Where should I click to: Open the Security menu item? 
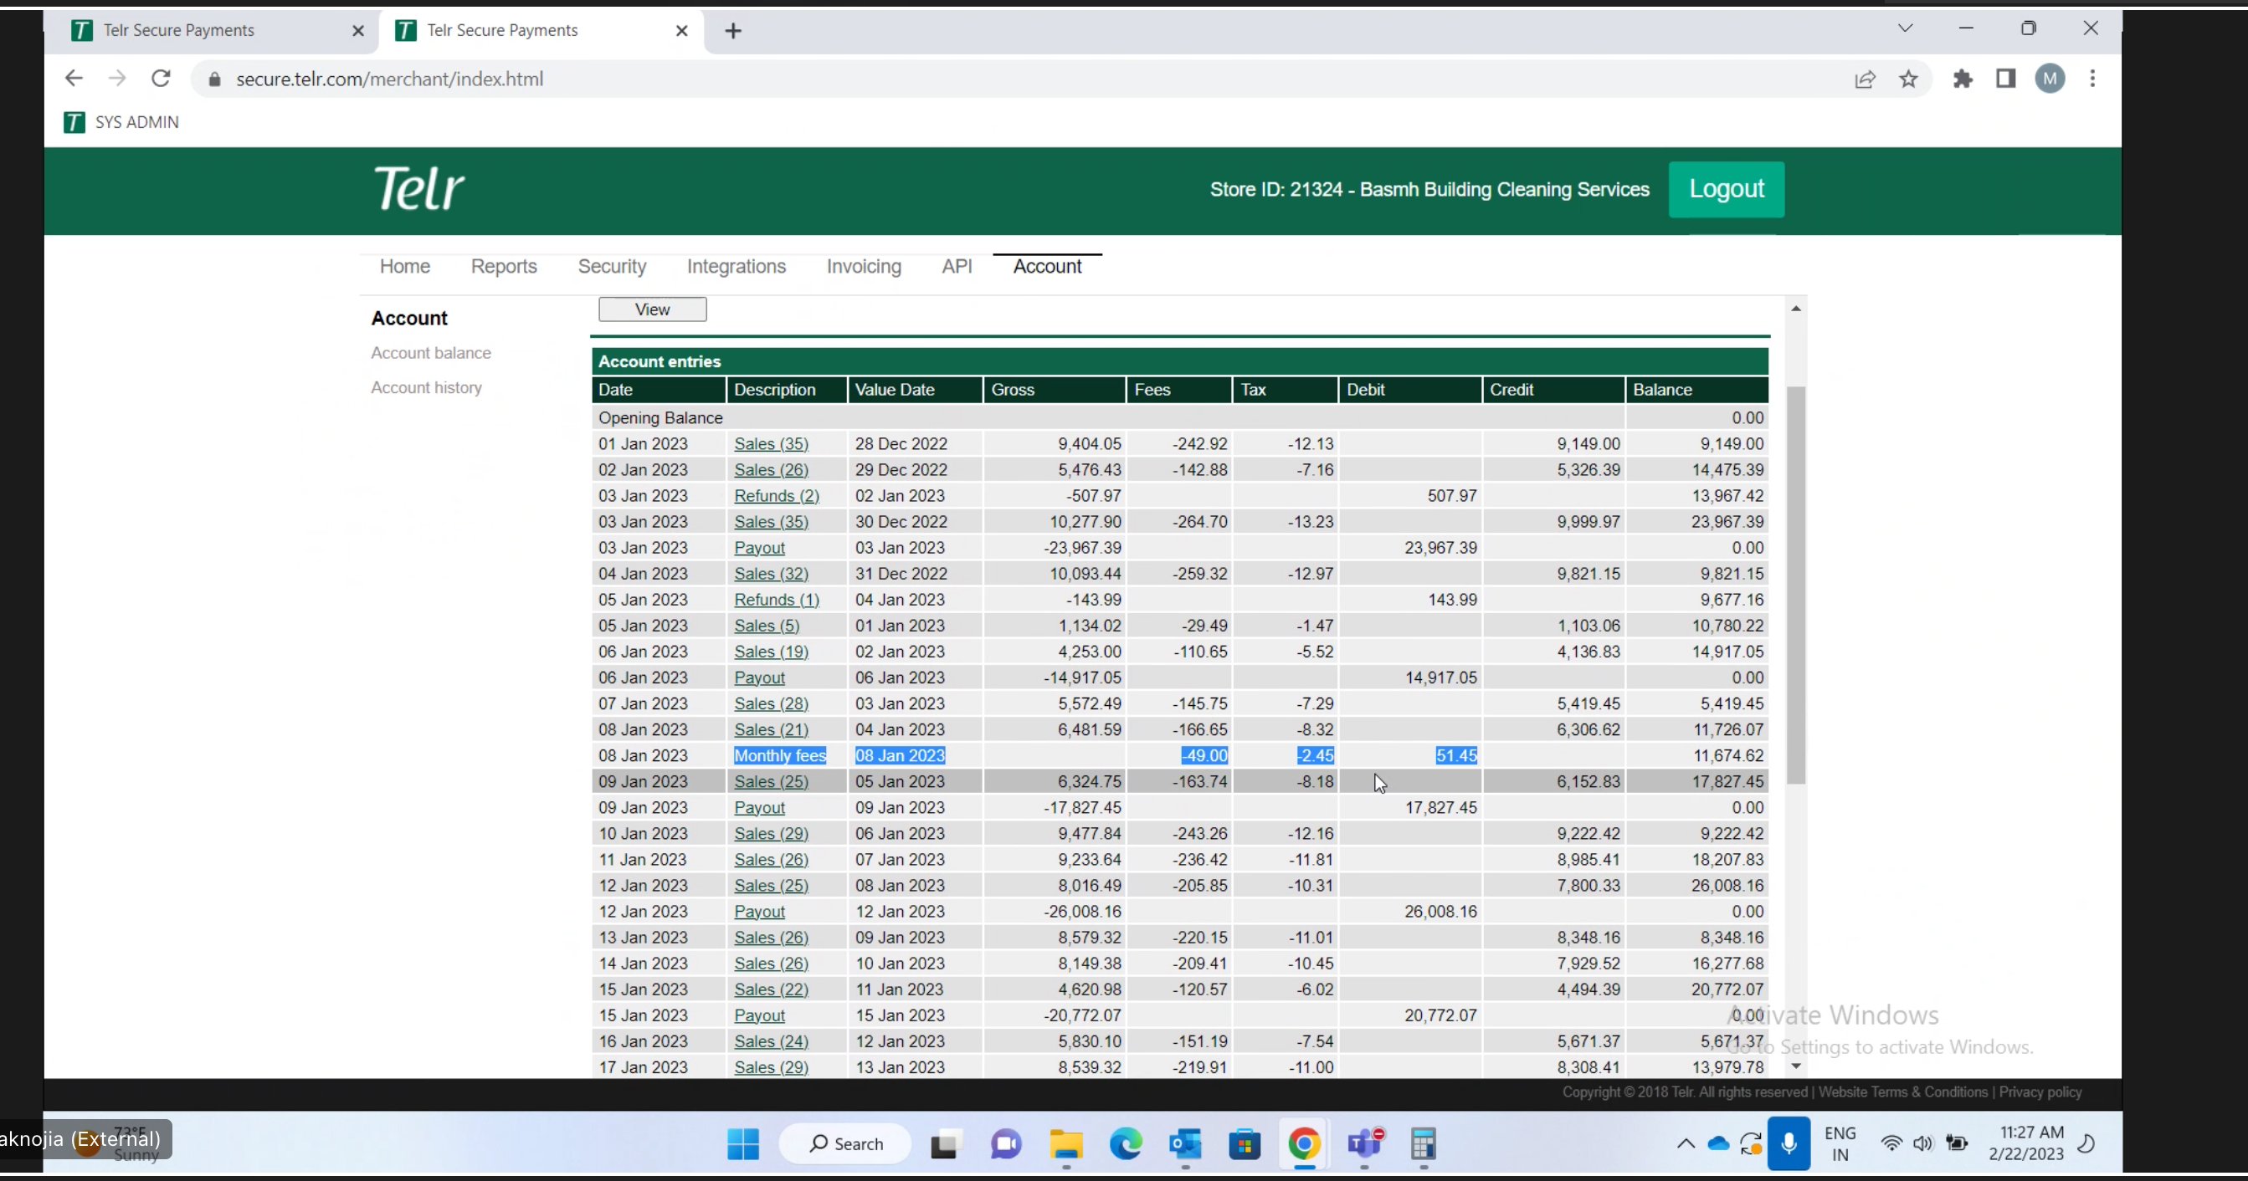click(612, 266)
